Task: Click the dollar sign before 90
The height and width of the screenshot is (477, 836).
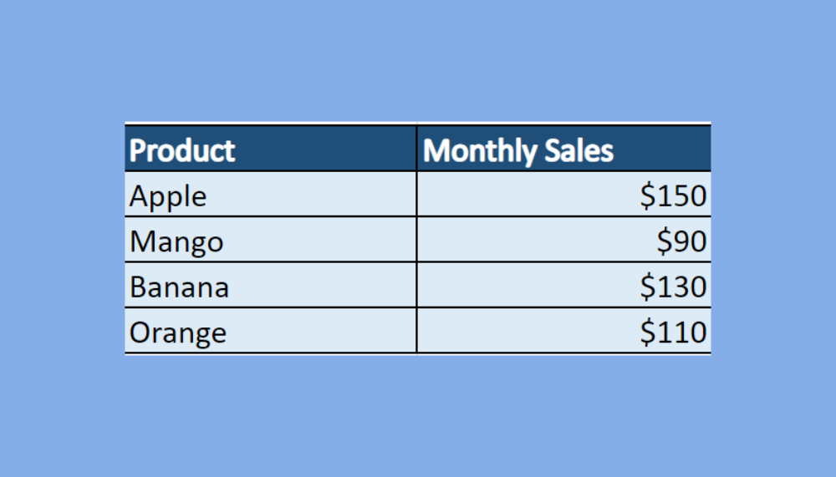Action: click(x=665, y=242)
